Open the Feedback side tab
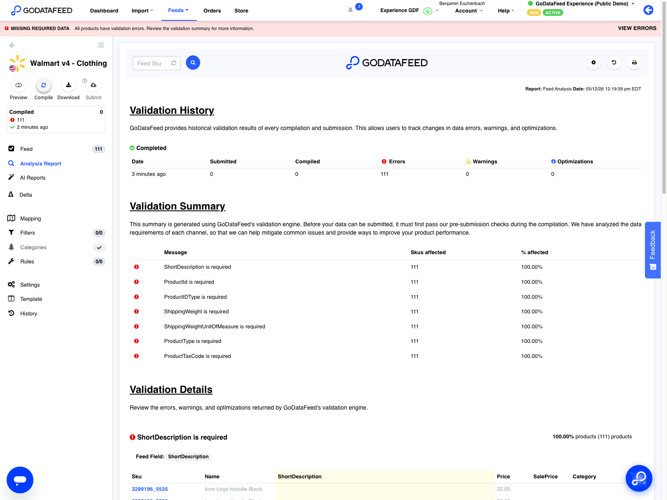This screenshot has height=500, width=667. (653, 250)
